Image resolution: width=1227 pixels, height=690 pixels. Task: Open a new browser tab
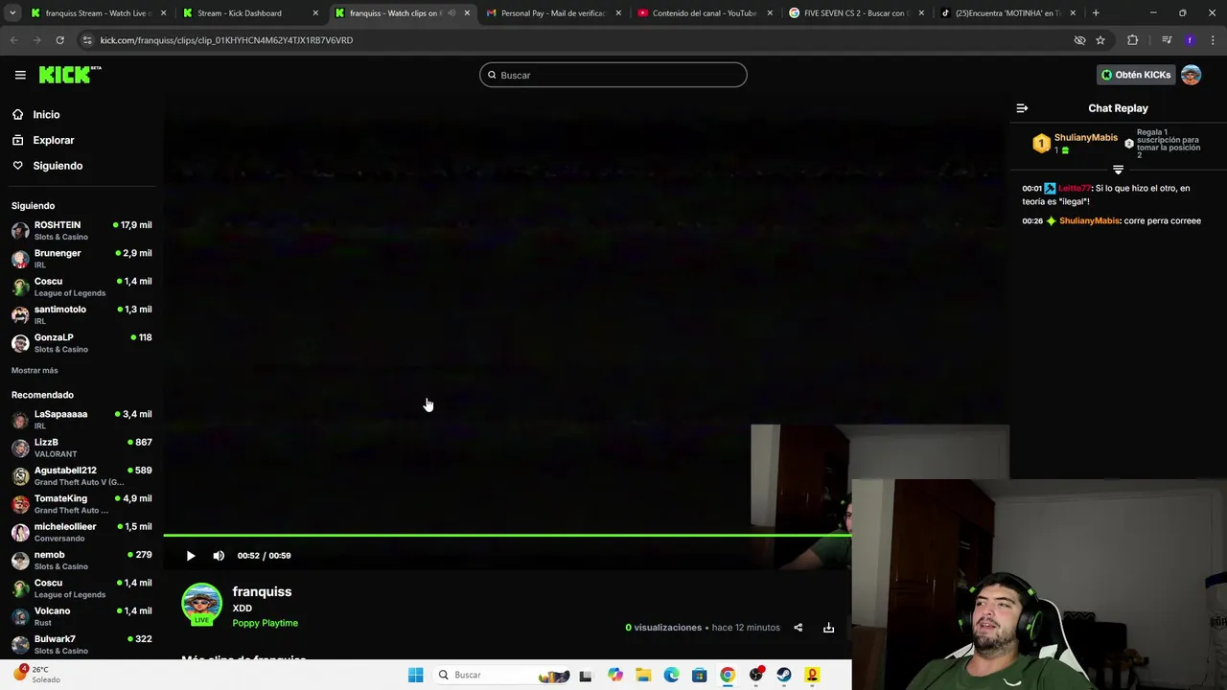1096,13
